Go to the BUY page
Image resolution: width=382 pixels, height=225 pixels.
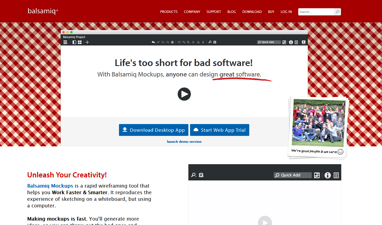271,12
